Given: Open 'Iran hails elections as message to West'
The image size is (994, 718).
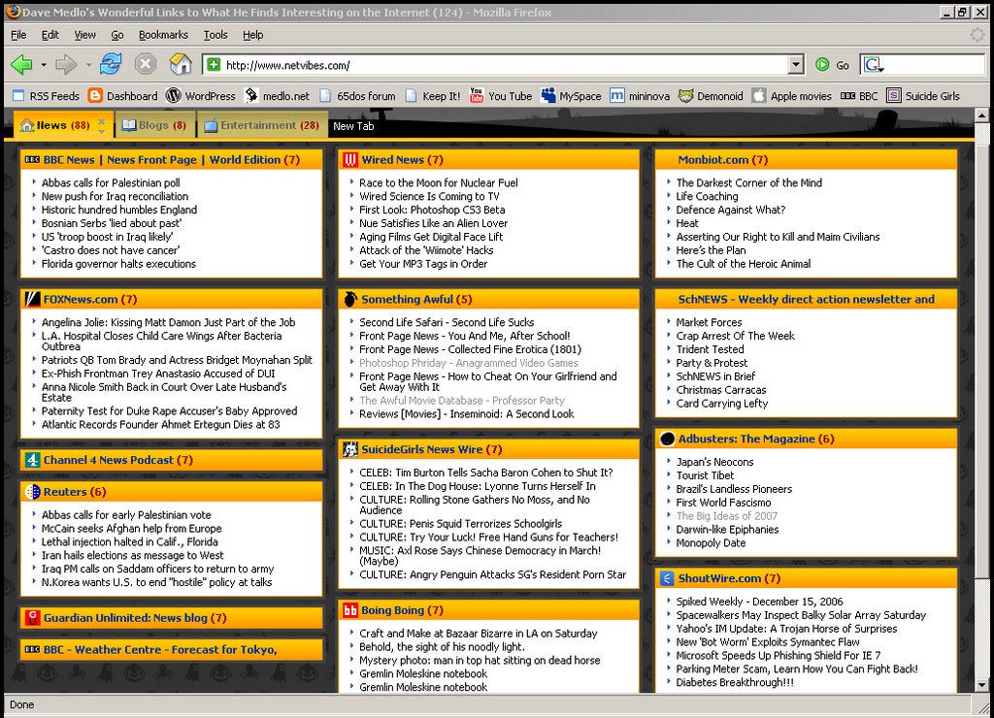Looking at the screenshot, I should coord(132,555).
